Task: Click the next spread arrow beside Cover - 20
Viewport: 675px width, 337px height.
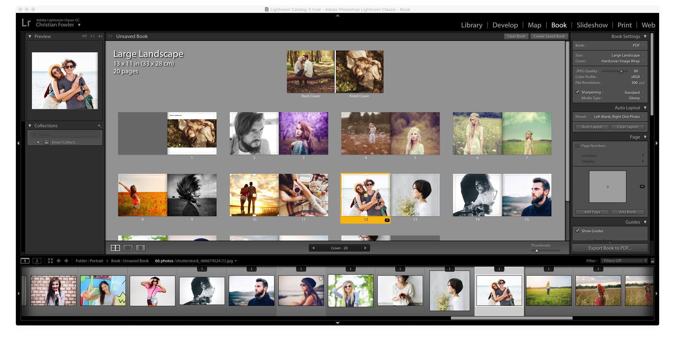Action: tap(365, 248)
